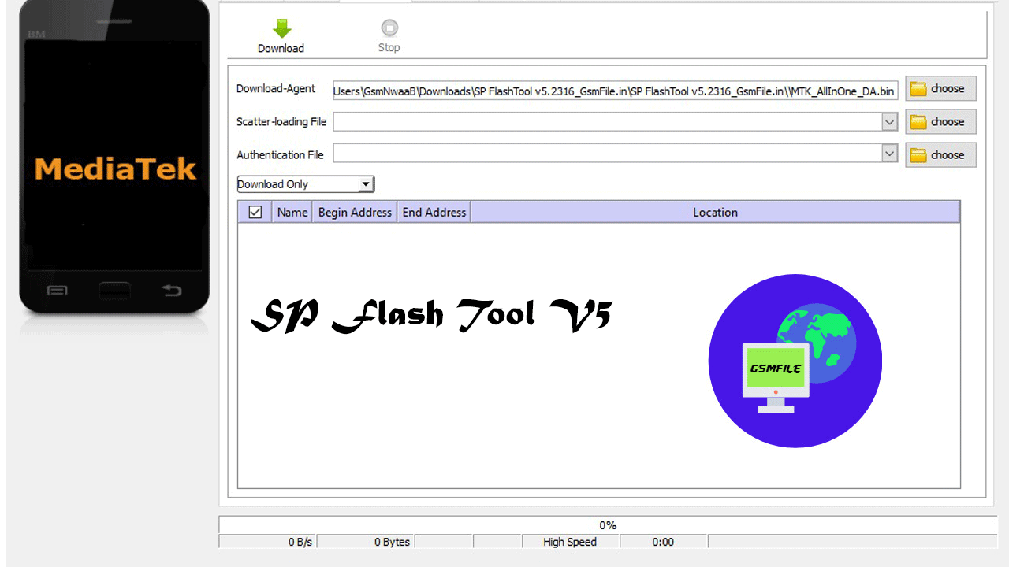Viewport: 1009px width, 567px height.
Task: Click the High Speed status bar cell
Action: [x=570, y=542]
